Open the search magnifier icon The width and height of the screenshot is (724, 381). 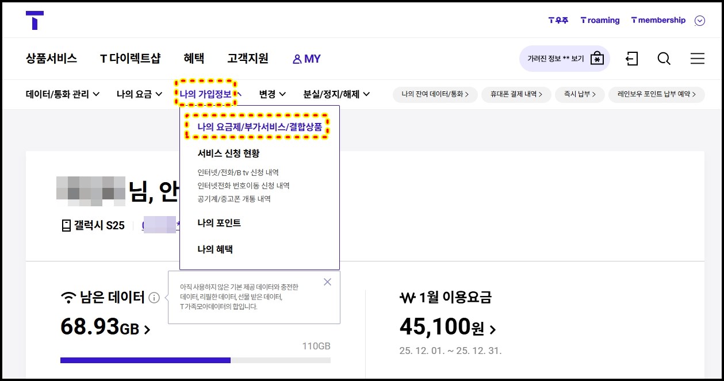(664, 59)
